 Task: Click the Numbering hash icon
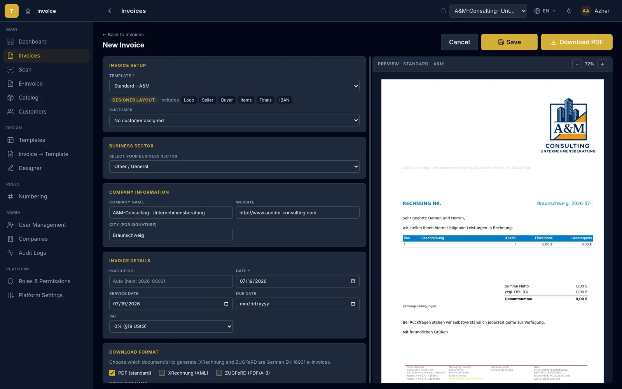click(10, 196)
